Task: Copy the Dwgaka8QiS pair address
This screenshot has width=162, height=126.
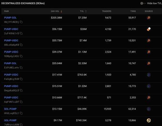Action: click(21, 90)
